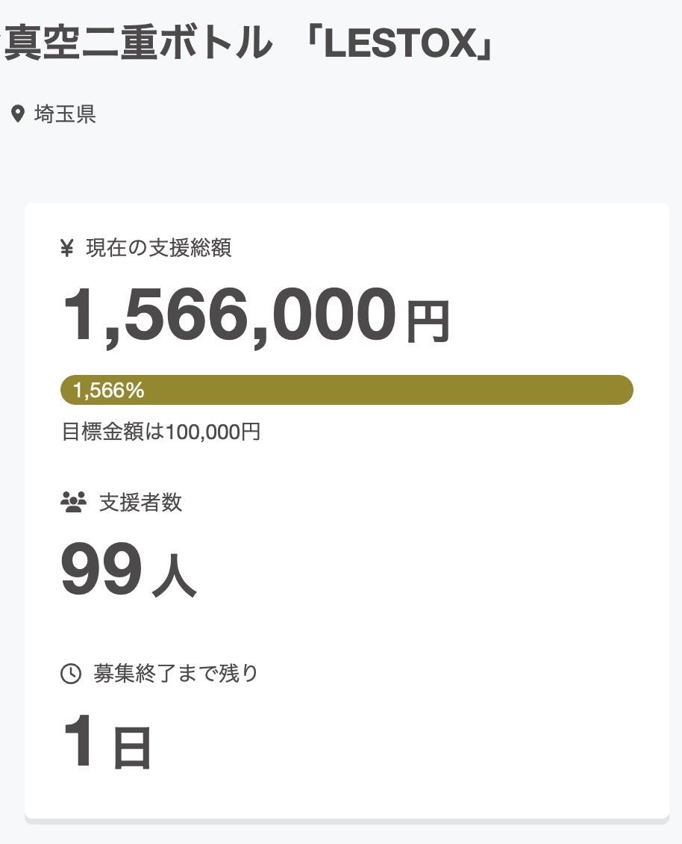Viewport: 682px width, 844px height.
Task: Click the clock icon
Action: [x=70, y=674]
